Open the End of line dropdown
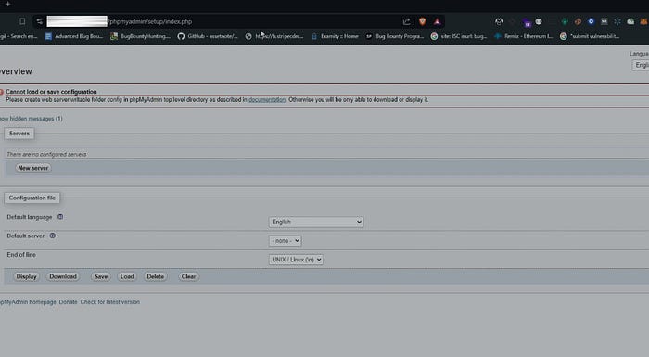 [x=296, y=260]
